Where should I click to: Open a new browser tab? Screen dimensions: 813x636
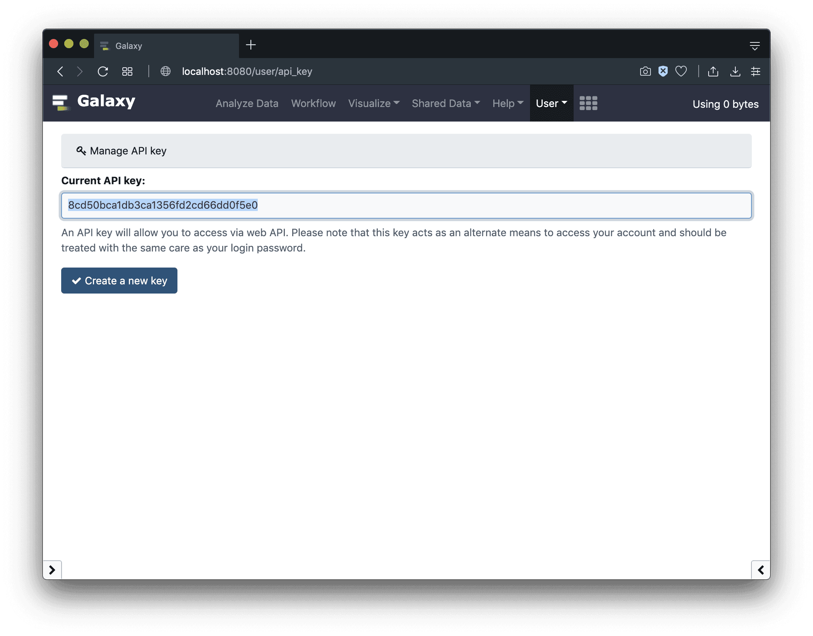(251, 45)
